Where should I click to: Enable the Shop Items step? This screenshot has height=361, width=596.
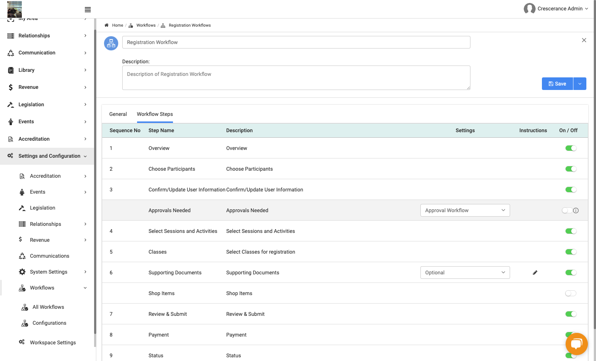[571, 293]
